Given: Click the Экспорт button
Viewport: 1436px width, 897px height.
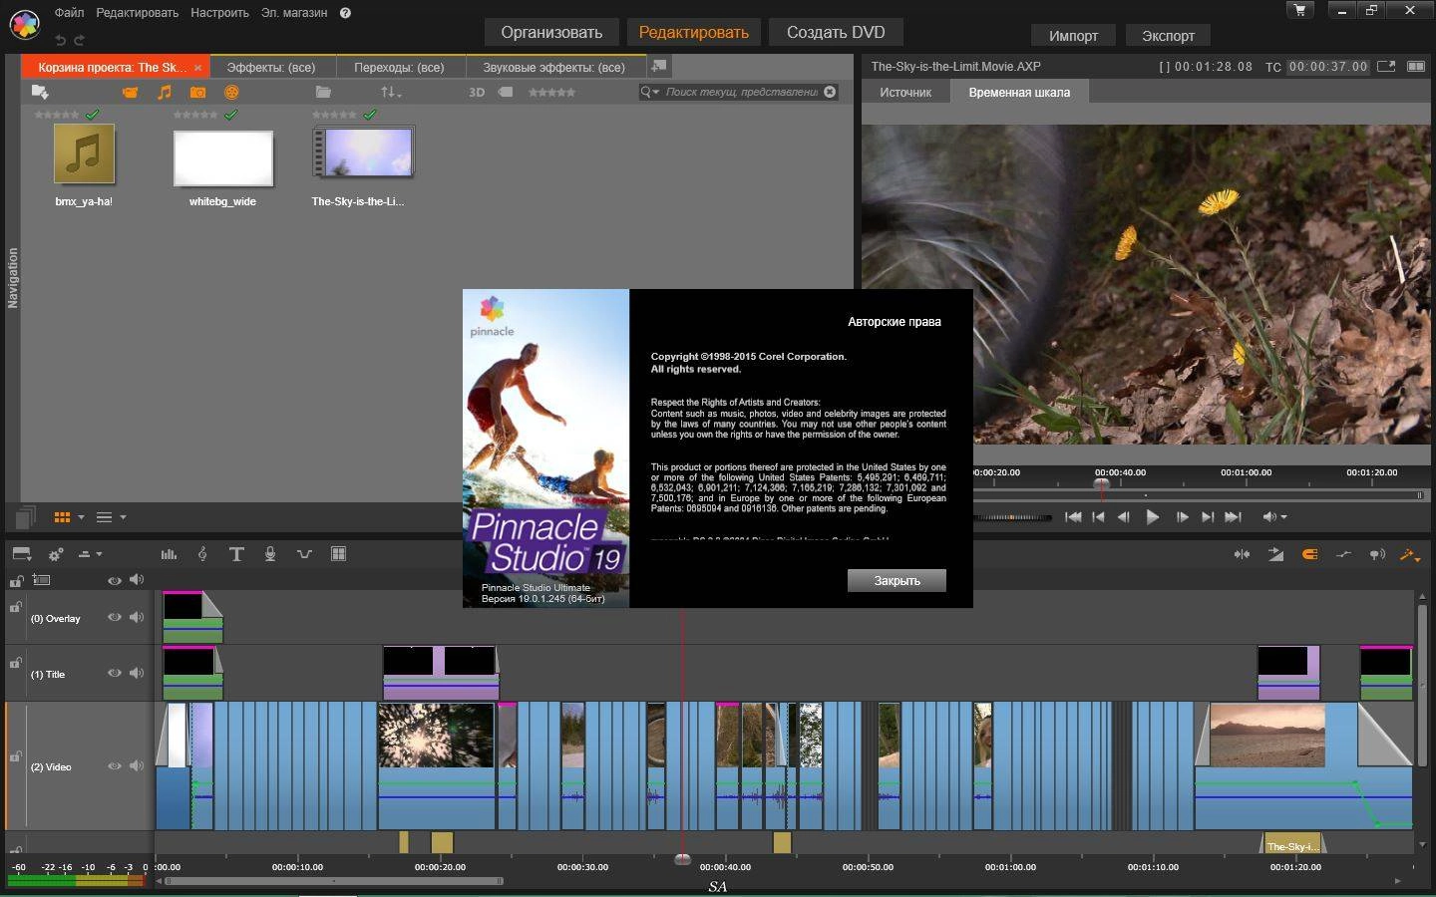Looking at the screenshot, I should click(x=1168, y=35).
